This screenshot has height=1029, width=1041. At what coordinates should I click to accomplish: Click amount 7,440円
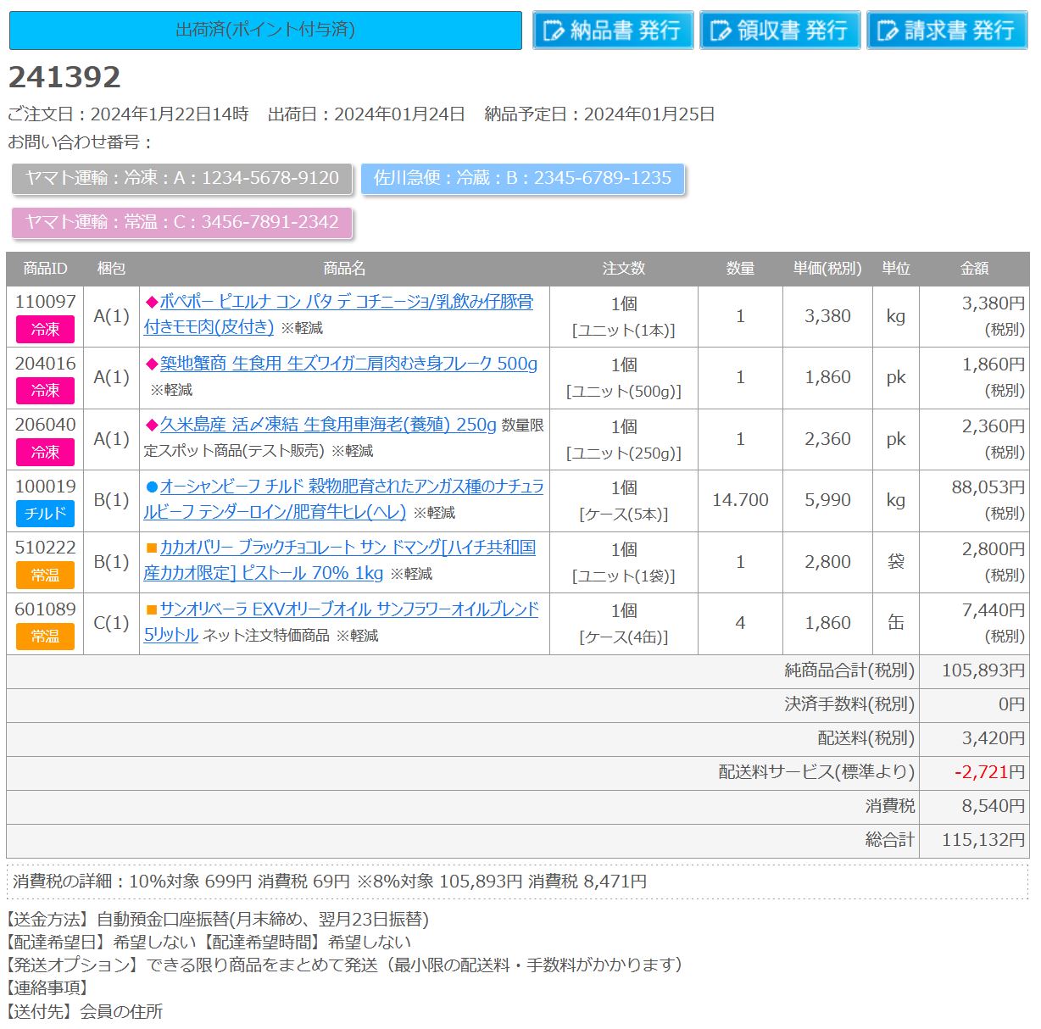pyautogui.click(x=994, y=609)
